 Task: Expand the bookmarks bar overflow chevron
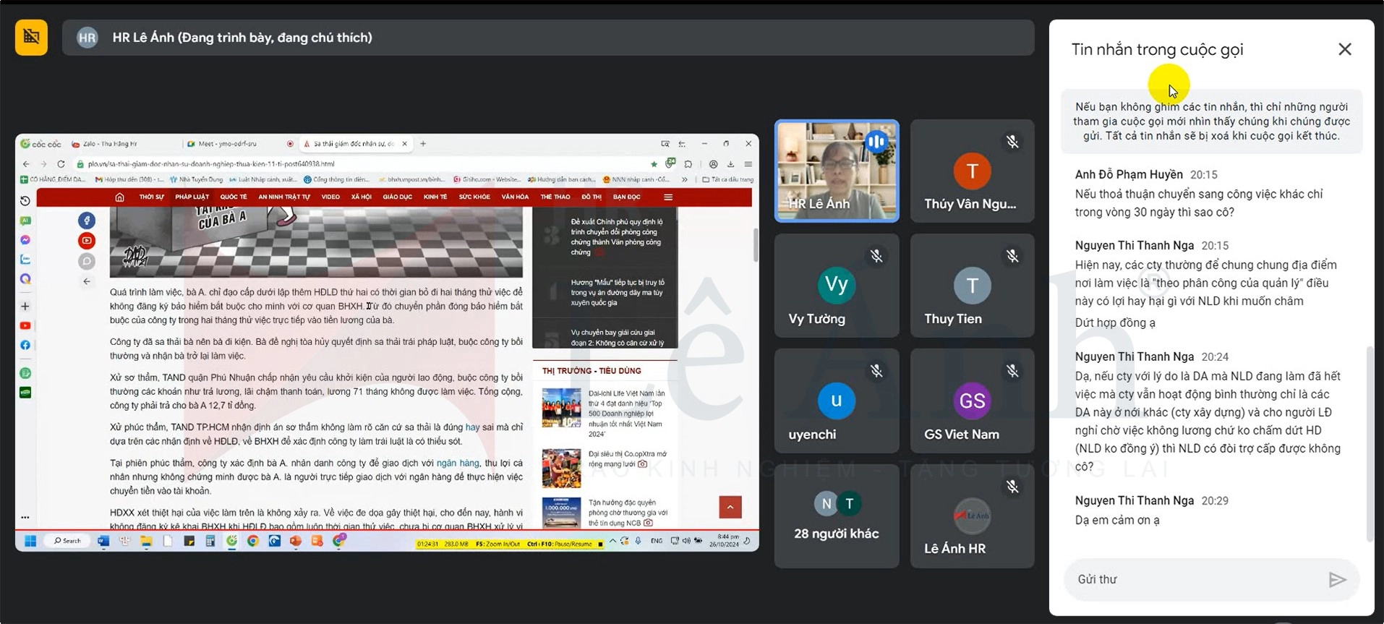tap(684, 179)
